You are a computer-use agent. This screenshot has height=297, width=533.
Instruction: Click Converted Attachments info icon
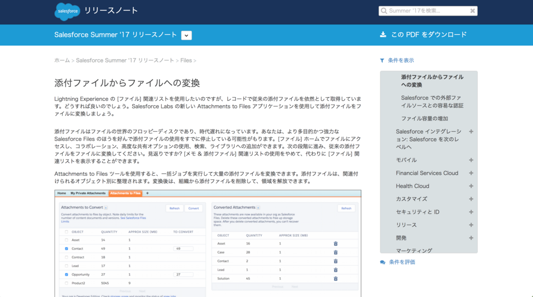click(x=258, y=208)
